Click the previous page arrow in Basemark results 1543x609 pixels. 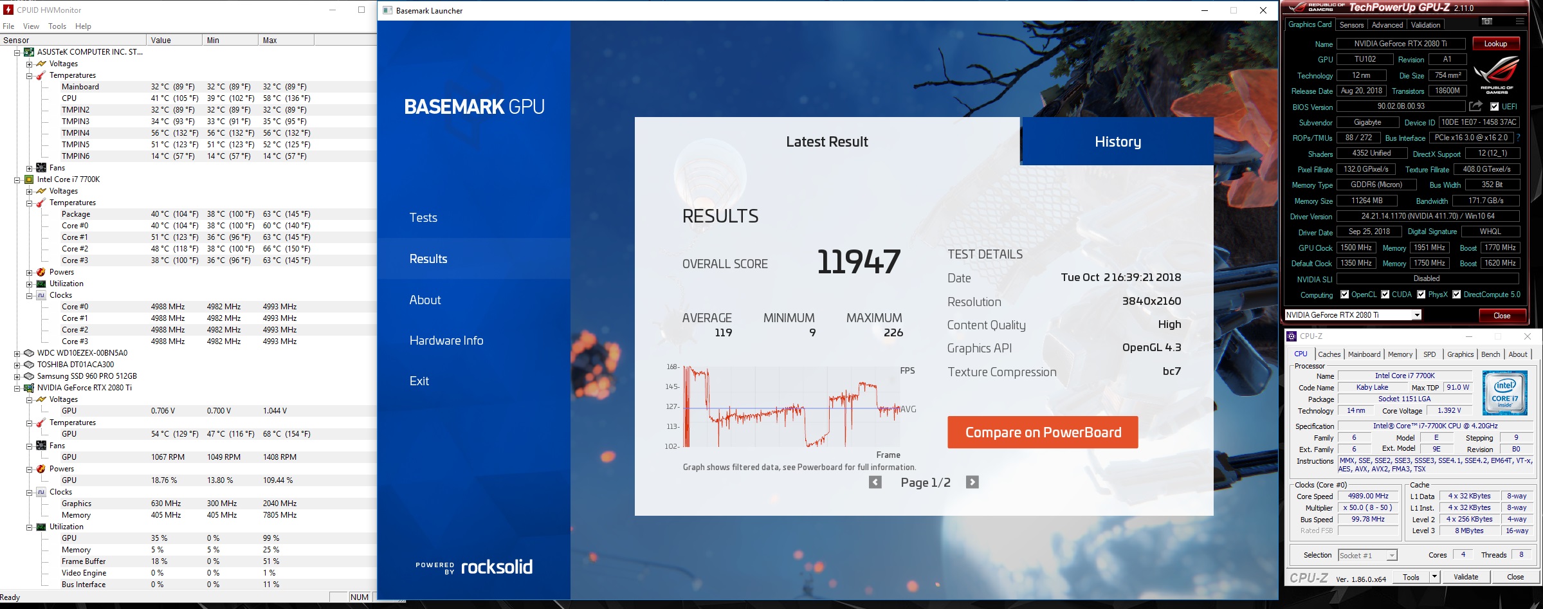tap(875, 482)
